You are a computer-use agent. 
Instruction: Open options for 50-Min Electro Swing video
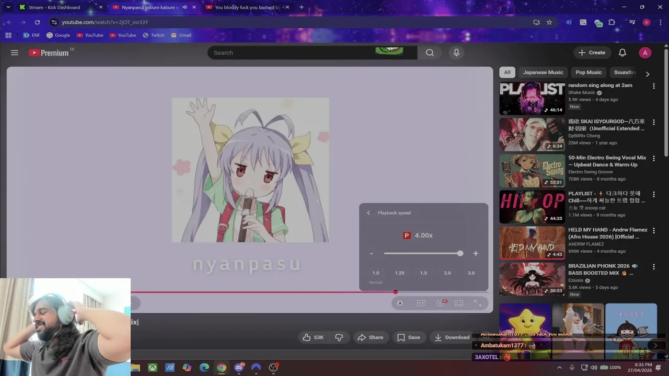tap(653, 158)
